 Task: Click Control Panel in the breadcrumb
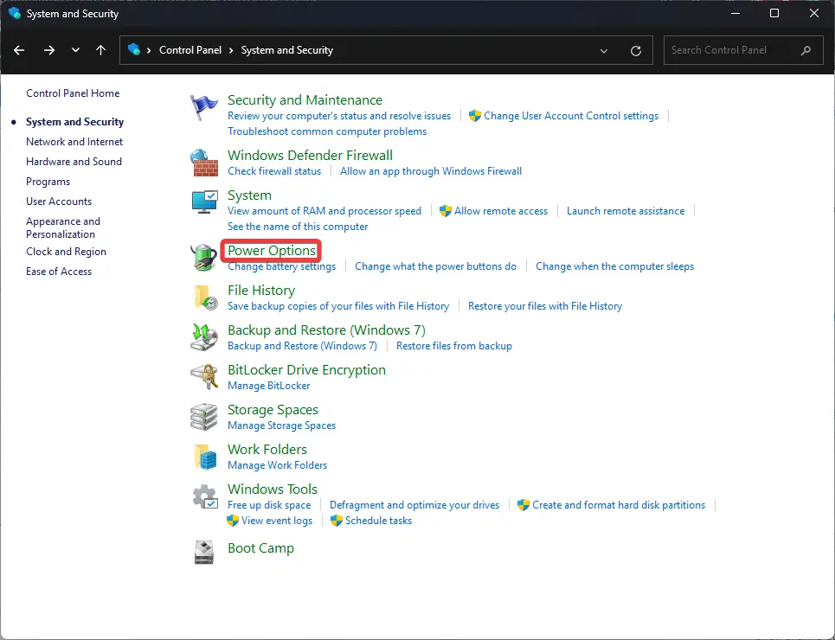click(190, 50)
